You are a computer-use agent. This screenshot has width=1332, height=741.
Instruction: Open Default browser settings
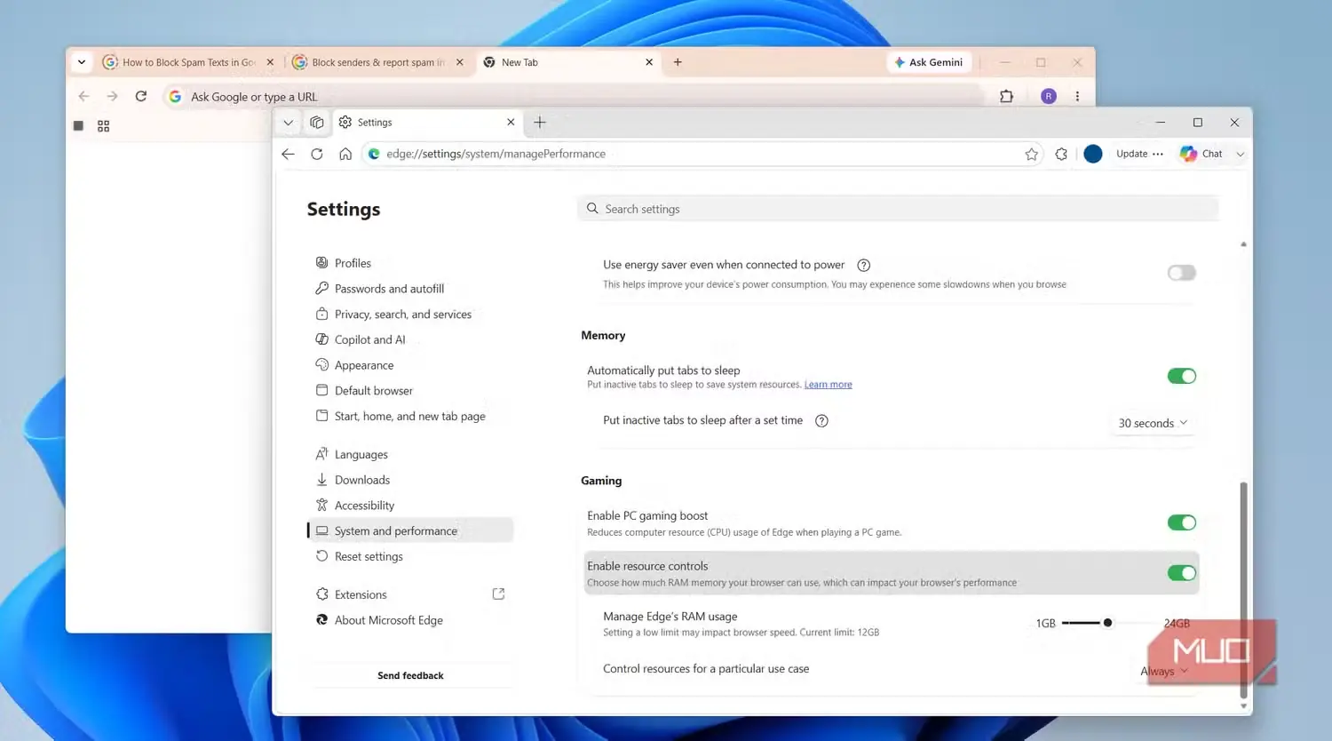click(x=364, y=391)
